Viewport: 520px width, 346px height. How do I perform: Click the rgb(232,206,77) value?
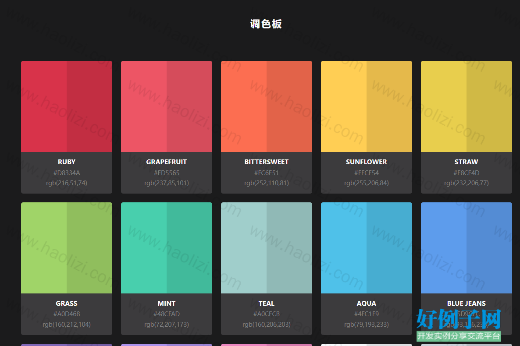(466, 183)
